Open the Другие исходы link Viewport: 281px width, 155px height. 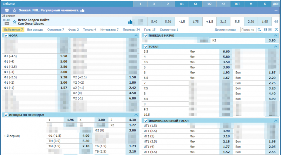click(x=225, y=30)
